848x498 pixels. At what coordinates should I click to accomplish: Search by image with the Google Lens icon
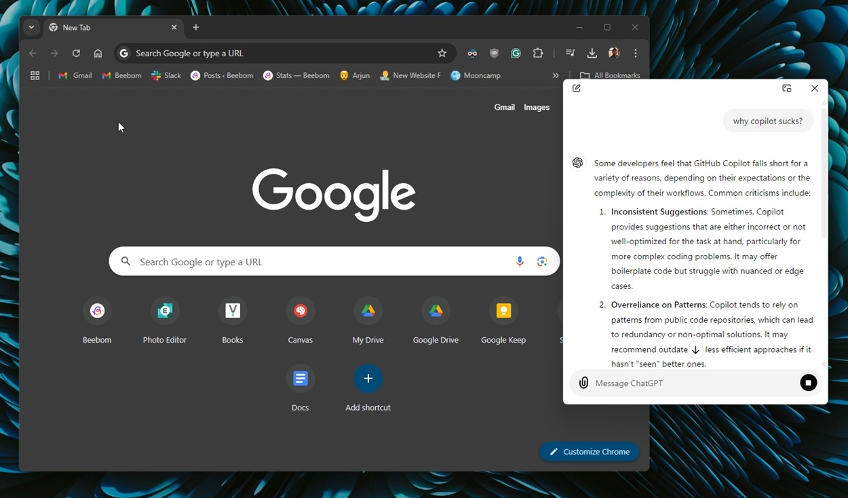(x=542, y=261)
